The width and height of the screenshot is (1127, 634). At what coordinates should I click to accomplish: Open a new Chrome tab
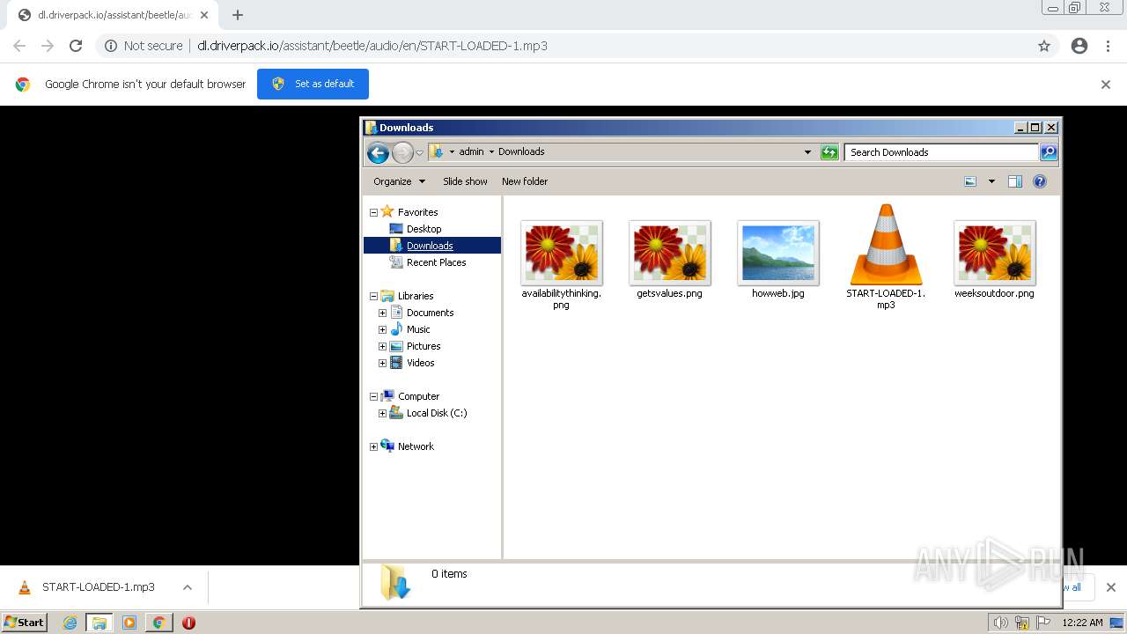pos(238,15)
